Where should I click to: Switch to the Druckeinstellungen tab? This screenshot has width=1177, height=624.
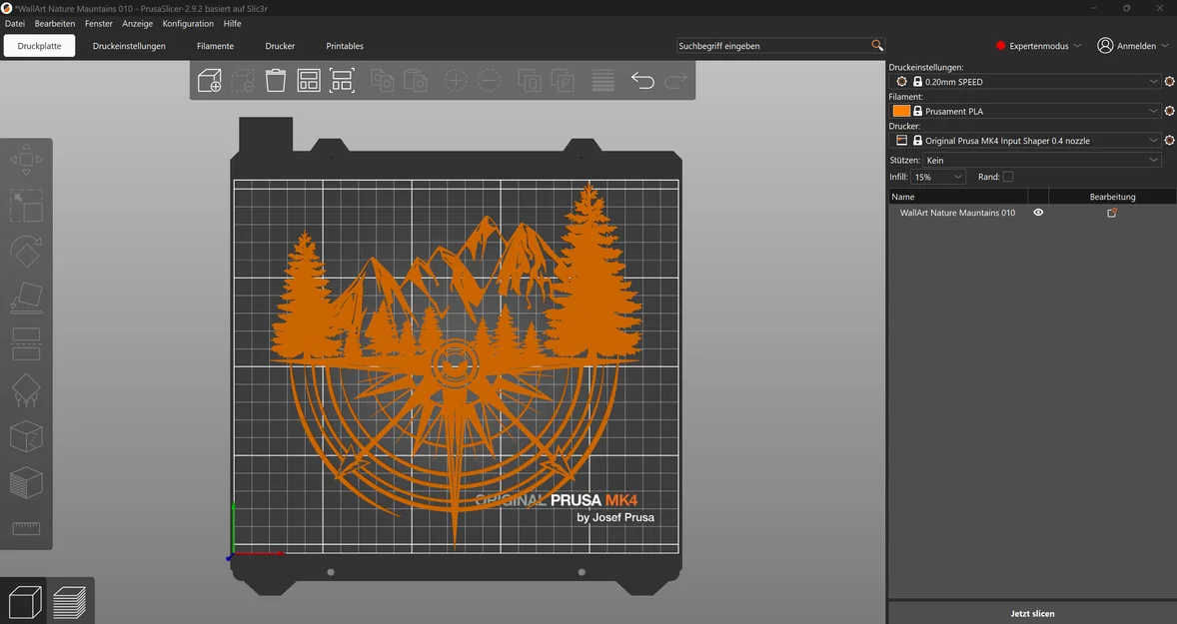(x=129, y=46)
